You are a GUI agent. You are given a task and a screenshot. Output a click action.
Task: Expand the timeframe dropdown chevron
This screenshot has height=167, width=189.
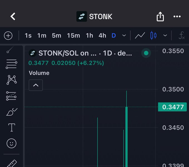coord(124,36)
